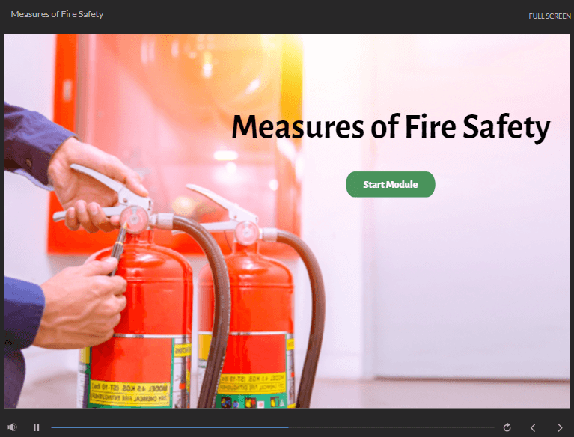Click the left fire extinguisher pressure gauge
This screenshot has width=574, height=437.
pyautogui.click(x=135, y=219)
